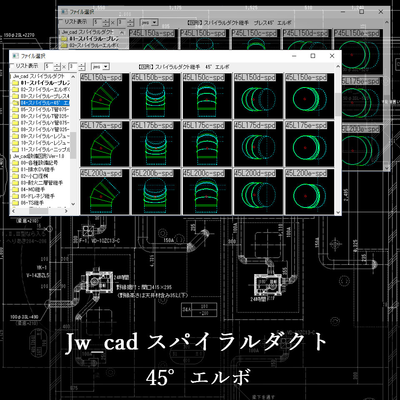The image size is (400, 400).
Task: Increase column count stepper showing 5
Action: coord(57,65)
